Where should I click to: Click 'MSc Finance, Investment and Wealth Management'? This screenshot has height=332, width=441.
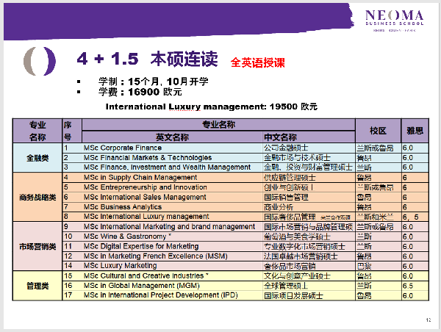167,167
